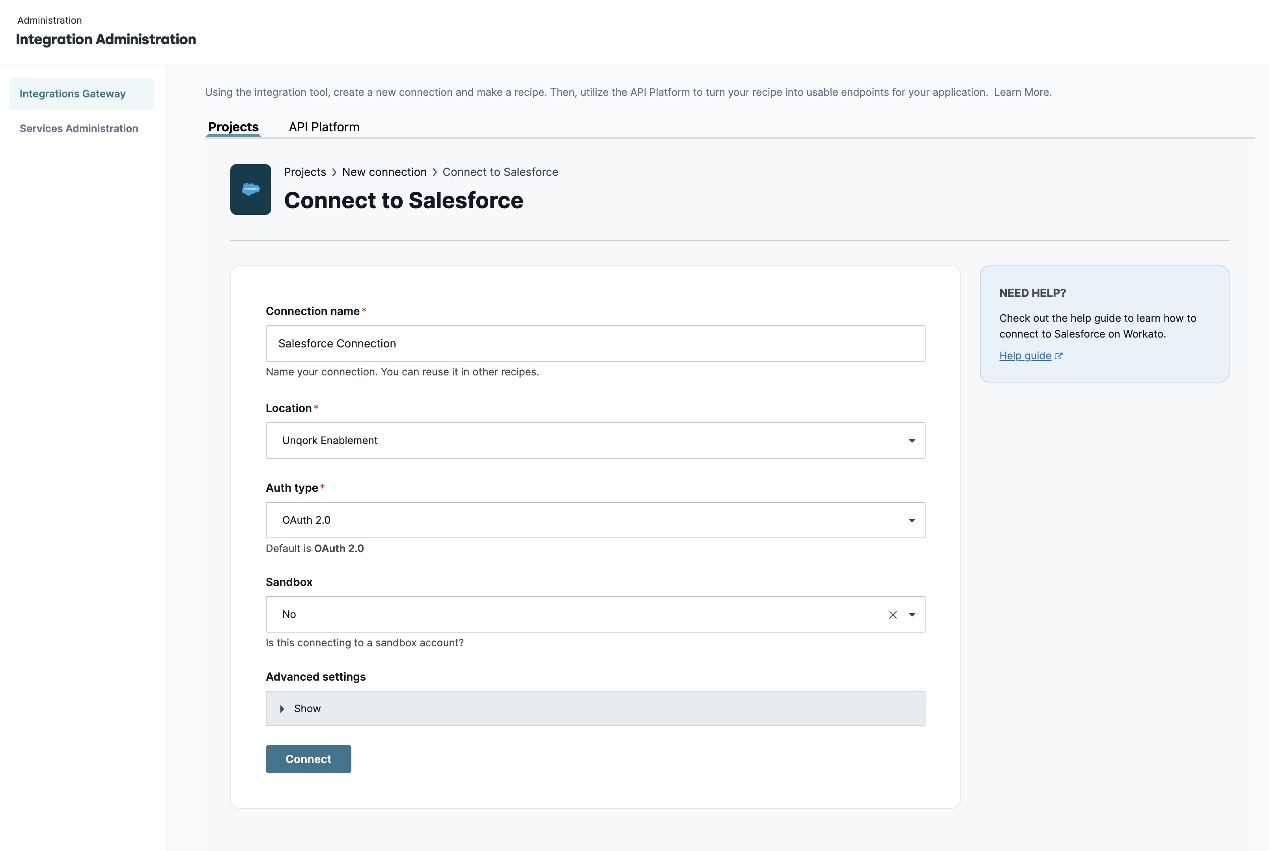Screen dimensions: 1269x851
Task: Click the Connection name input field
Action: click(x=595, y=343)
